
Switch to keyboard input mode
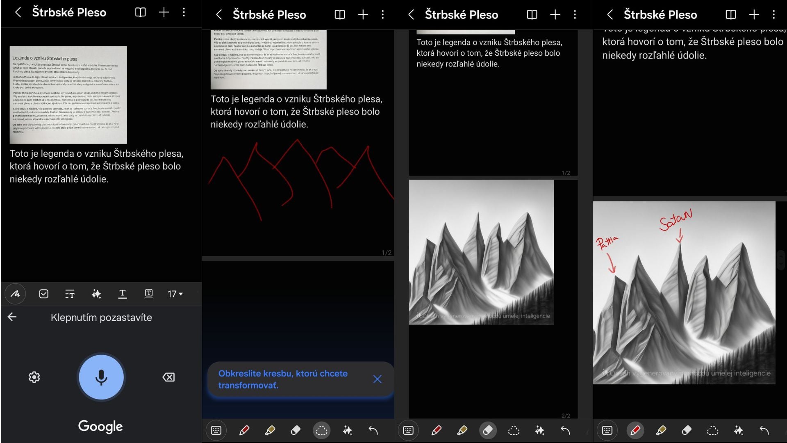[216, 431]
